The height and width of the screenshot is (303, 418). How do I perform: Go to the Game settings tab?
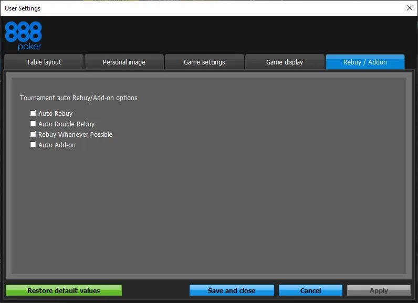[204, 62]
